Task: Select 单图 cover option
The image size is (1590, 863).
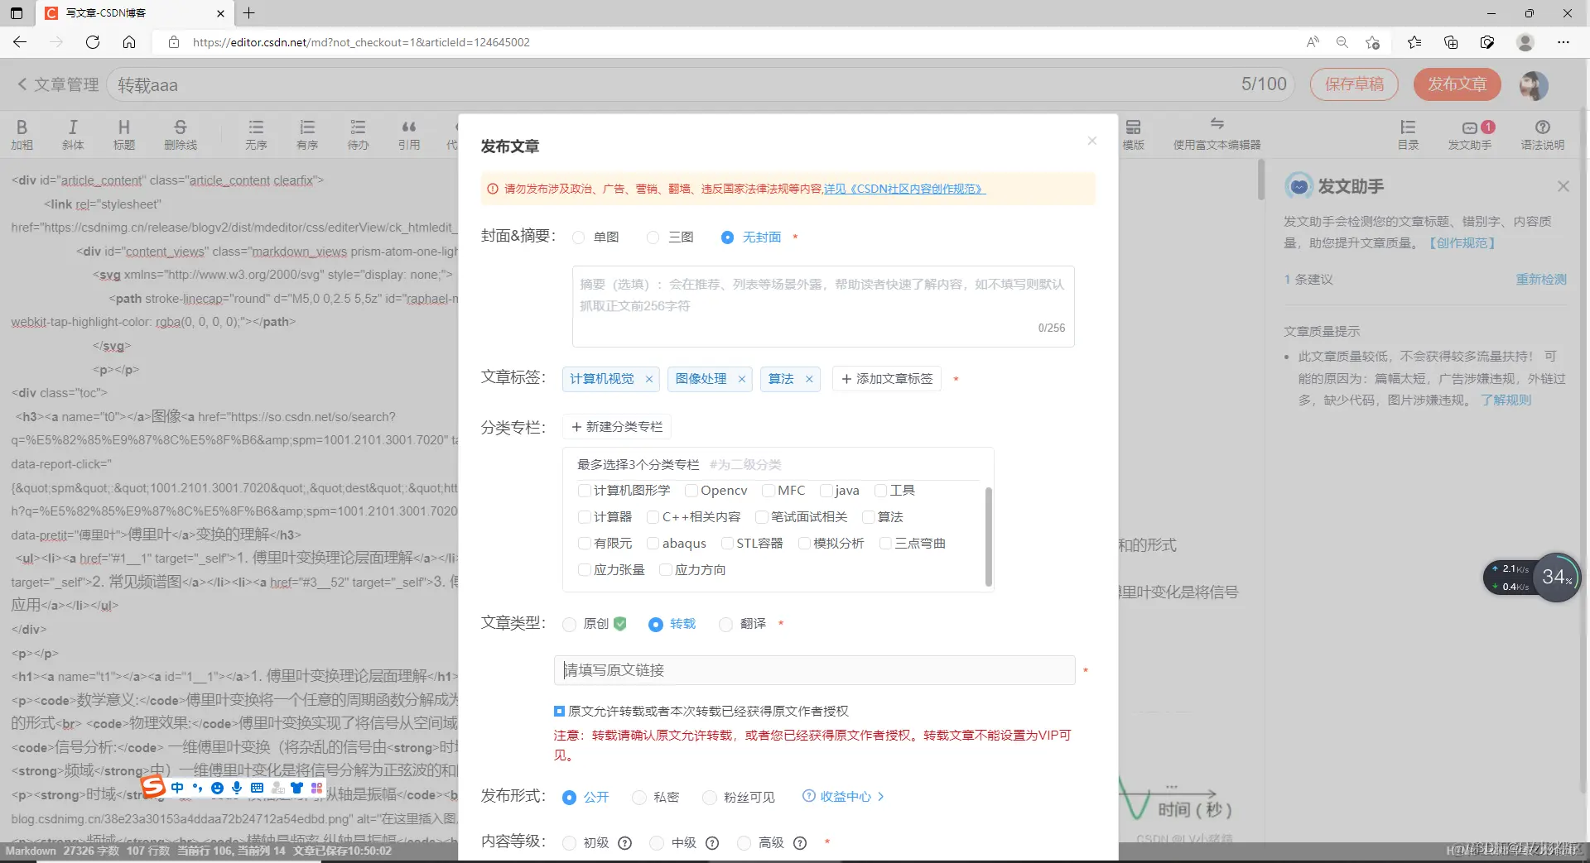Action: coord(579,237)
